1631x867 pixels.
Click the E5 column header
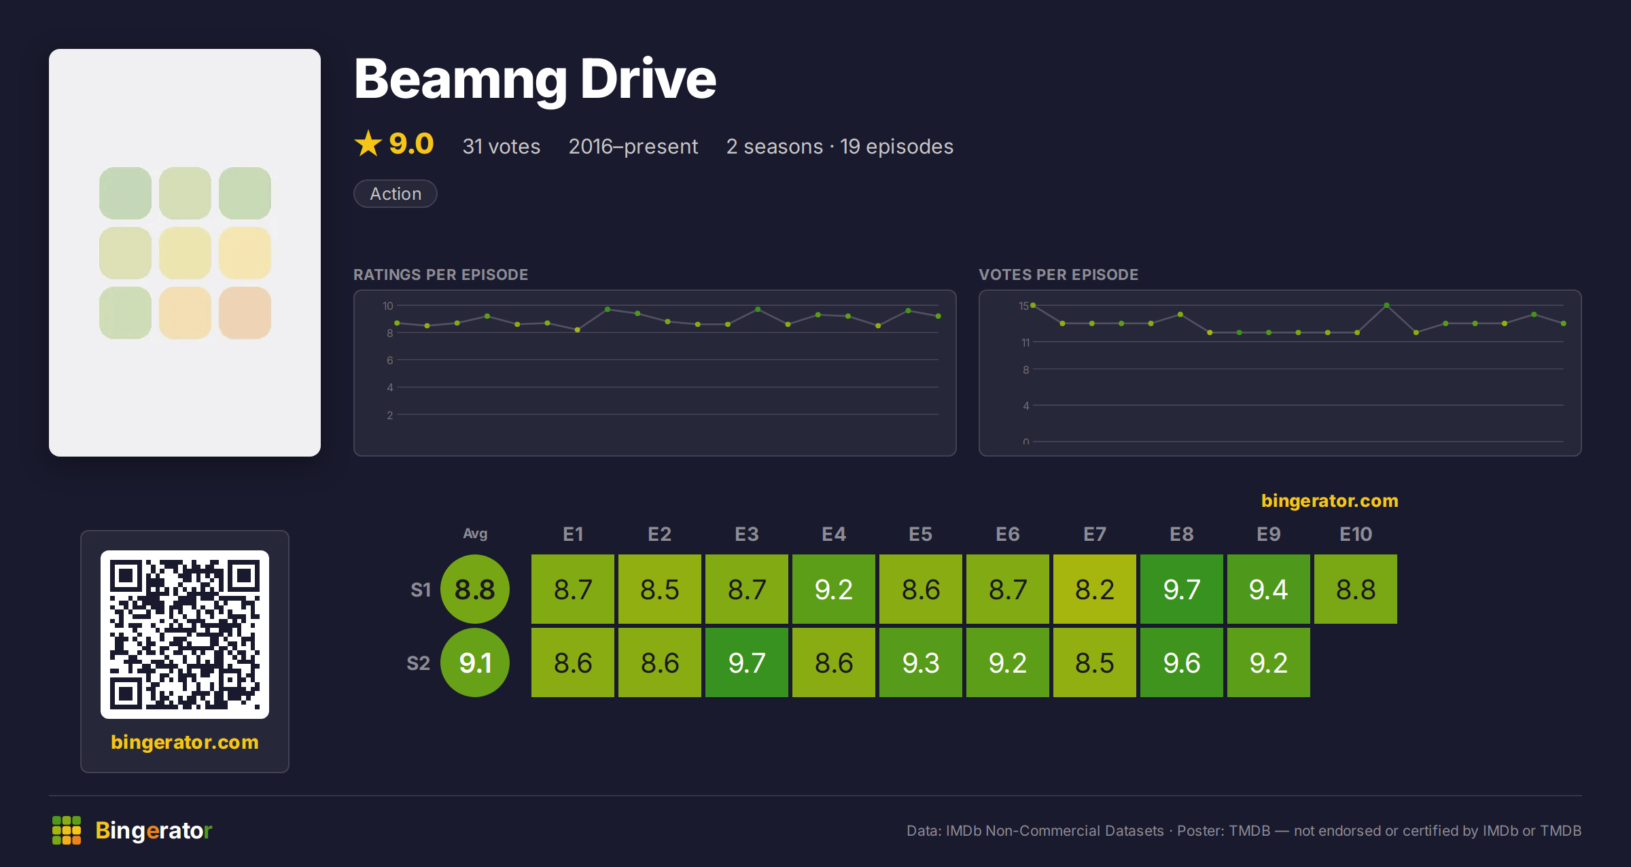[921, 534]
